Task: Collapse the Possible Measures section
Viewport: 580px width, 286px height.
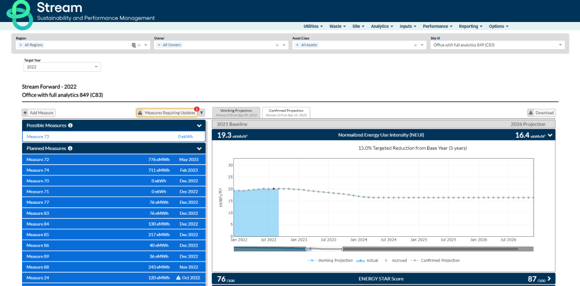Action: tap(200, 126)
